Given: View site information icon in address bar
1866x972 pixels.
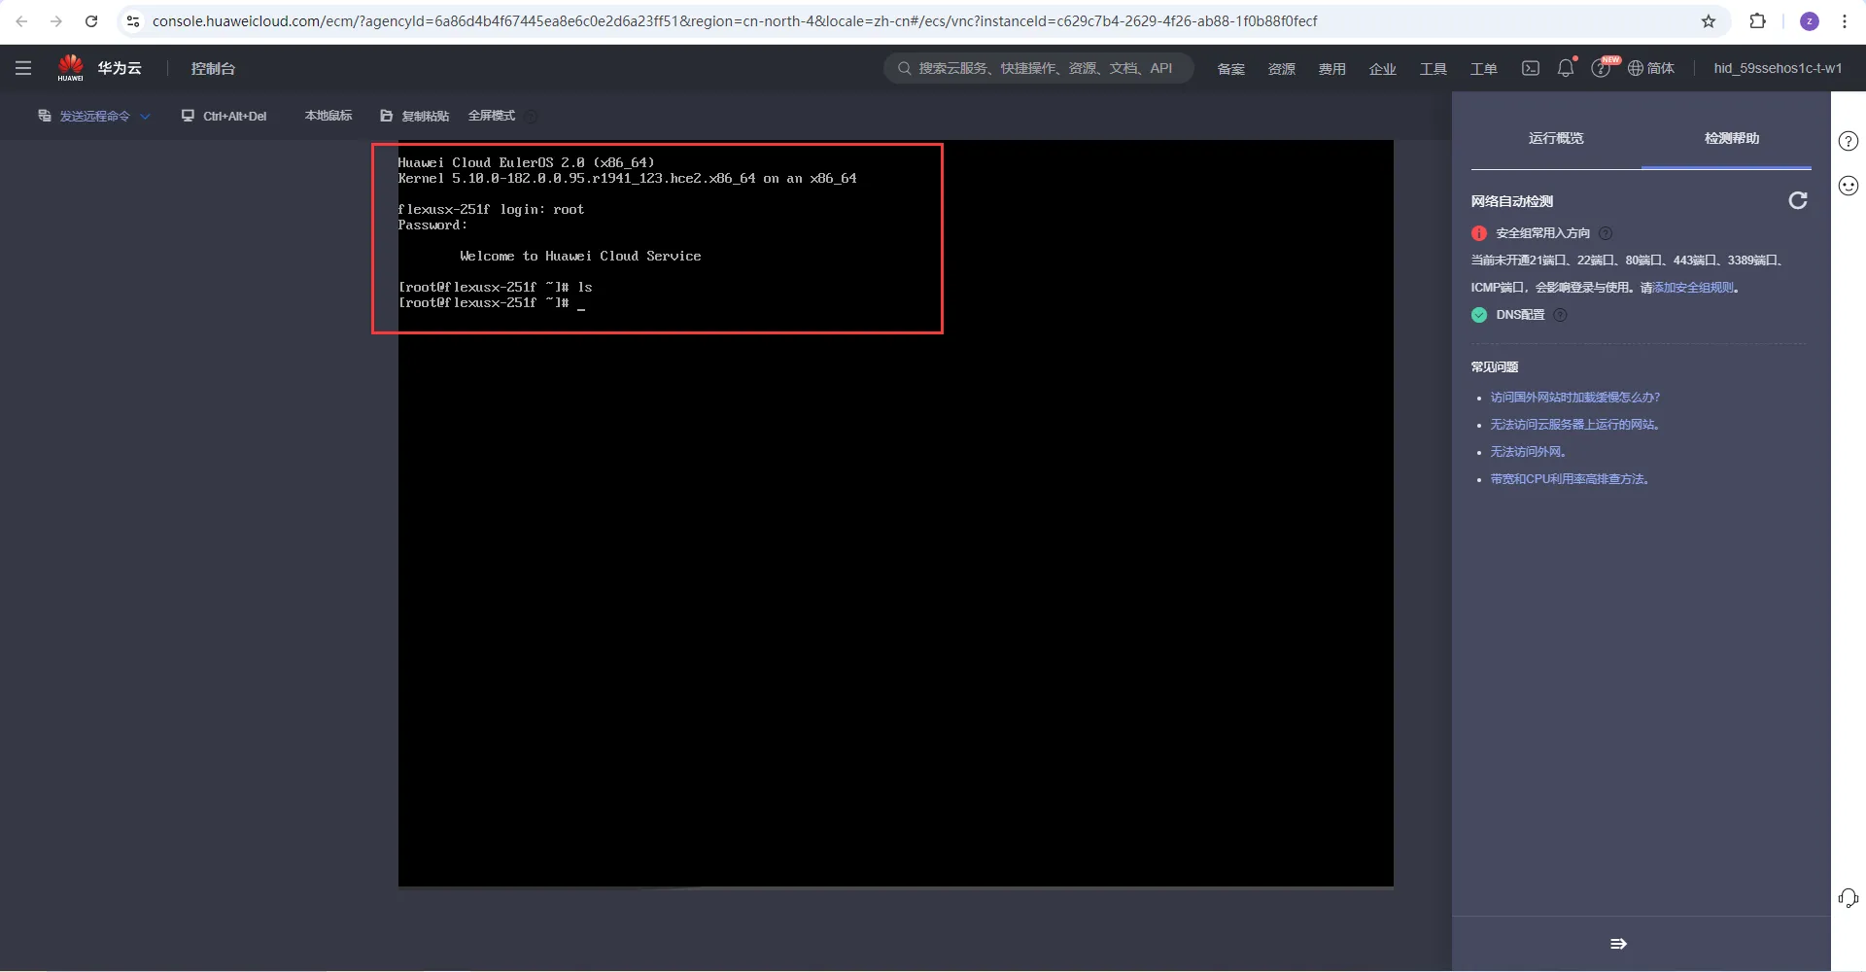Looking at the screenshot, I should click(x=133, y=21).
